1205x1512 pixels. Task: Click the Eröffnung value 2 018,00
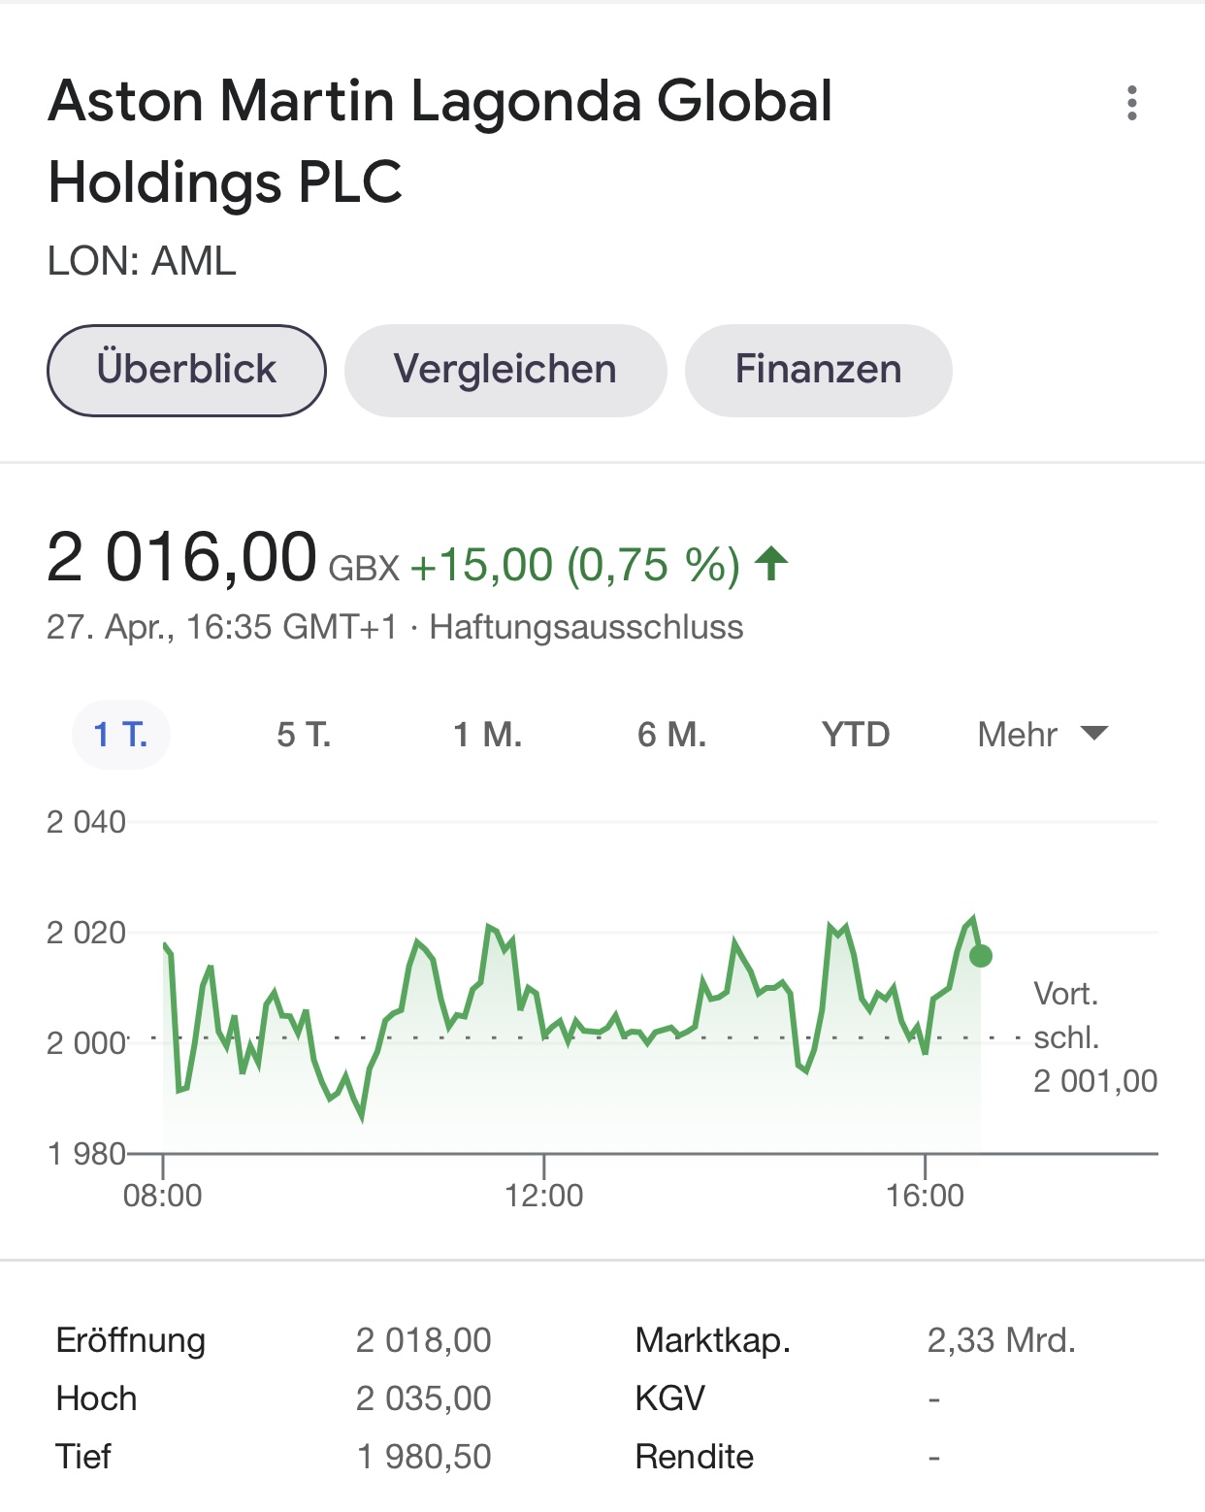424,1340
